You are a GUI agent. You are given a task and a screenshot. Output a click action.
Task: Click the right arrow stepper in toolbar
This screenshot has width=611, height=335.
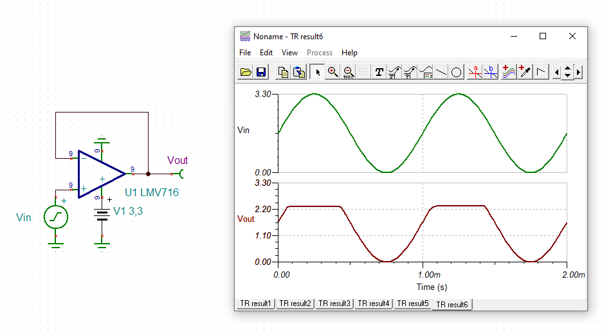coord(579,72)
